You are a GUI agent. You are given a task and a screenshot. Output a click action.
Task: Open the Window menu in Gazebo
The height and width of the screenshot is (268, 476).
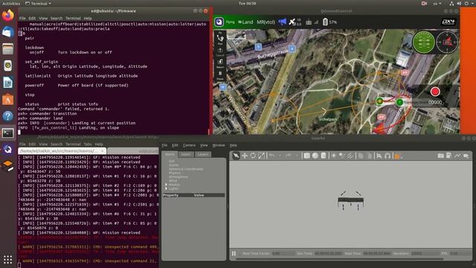[x=219, y=145]
